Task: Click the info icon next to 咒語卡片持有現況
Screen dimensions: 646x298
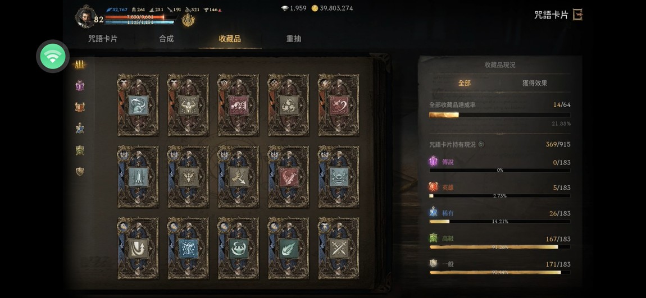Action: (481, 144)
